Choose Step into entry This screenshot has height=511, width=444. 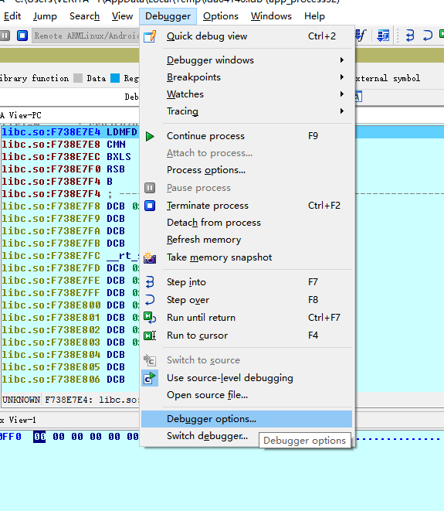click(x=247, y=282)
